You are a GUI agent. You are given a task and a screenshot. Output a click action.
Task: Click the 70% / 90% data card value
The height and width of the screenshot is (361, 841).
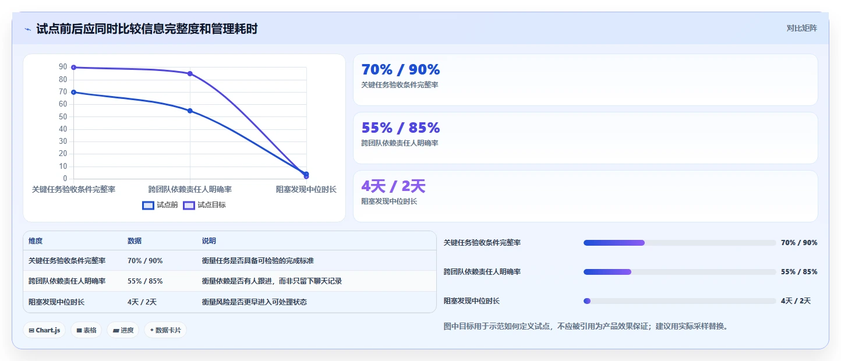coord(401,70)
